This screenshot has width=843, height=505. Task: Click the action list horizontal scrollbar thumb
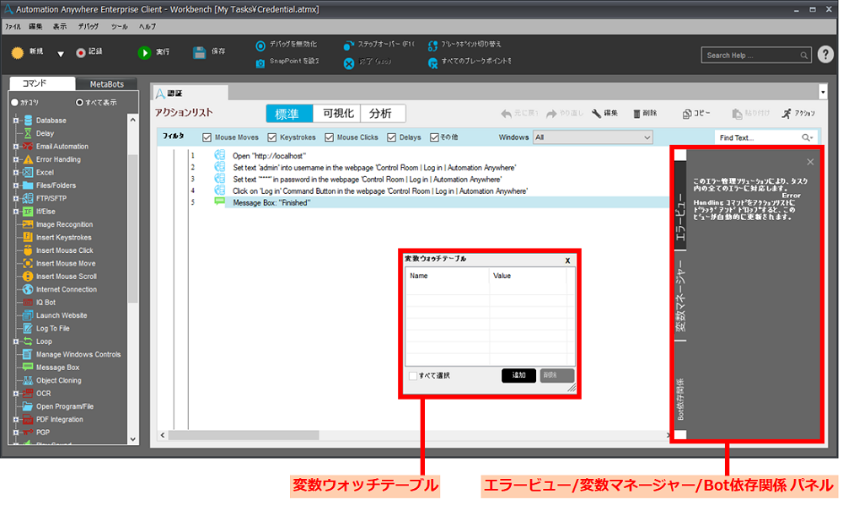click(x=243, y=435)
